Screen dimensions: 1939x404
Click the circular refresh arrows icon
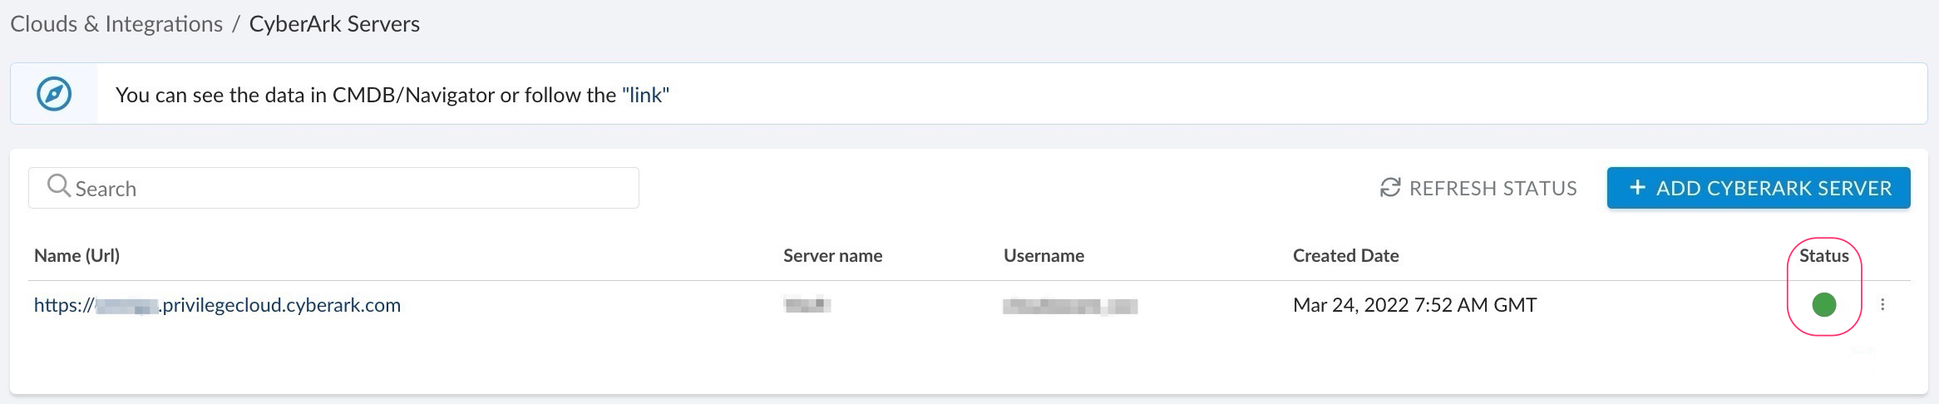[x=1389, y=188]
